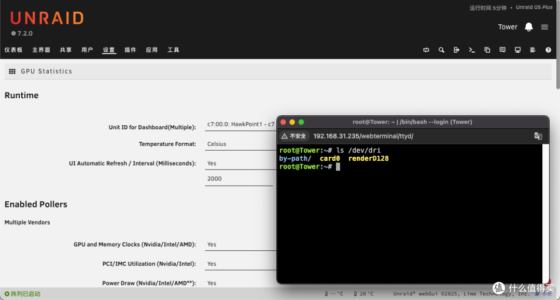Open the PCI/IMC Utilization dropdown

coord(241,264)
